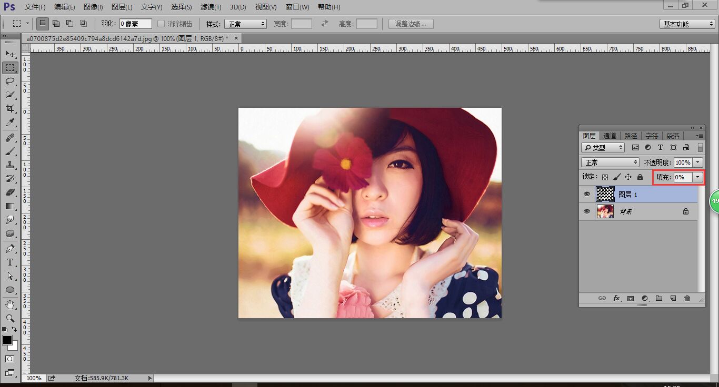
Task: Open the layer blend mode dropdown
Action: 610,162
